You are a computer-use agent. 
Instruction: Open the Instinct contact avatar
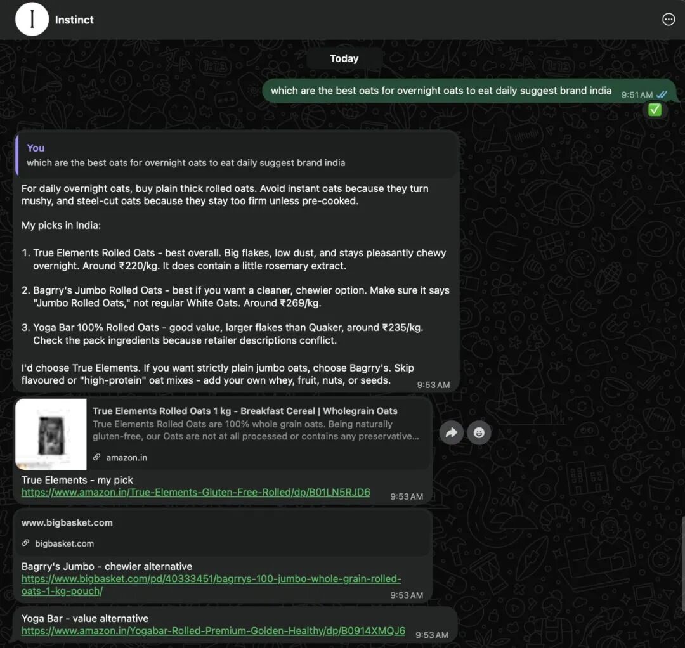pyautogui.click(x=32, y=19)
